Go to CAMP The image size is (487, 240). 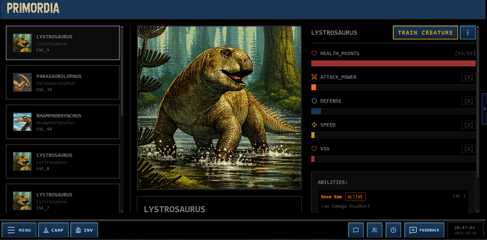click(x=53, y=230)
